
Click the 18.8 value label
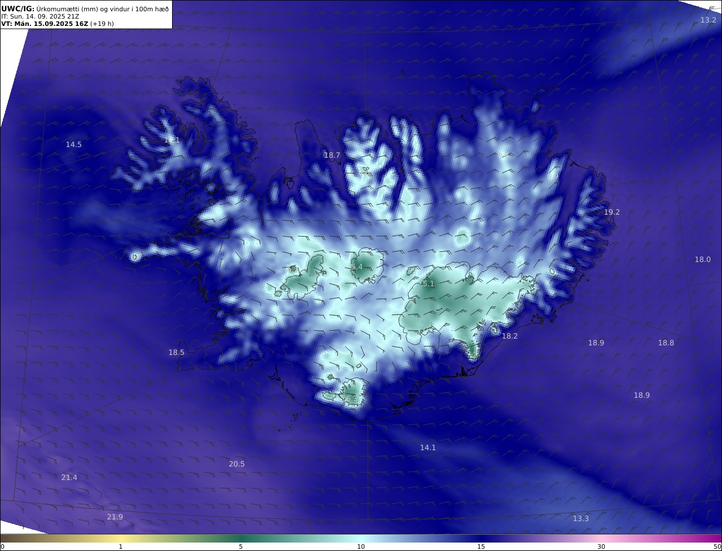(666, 343)
